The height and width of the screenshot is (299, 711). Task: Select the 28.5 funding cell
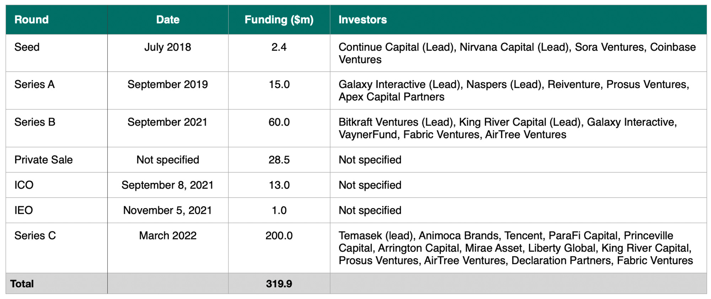pos(279,160)
